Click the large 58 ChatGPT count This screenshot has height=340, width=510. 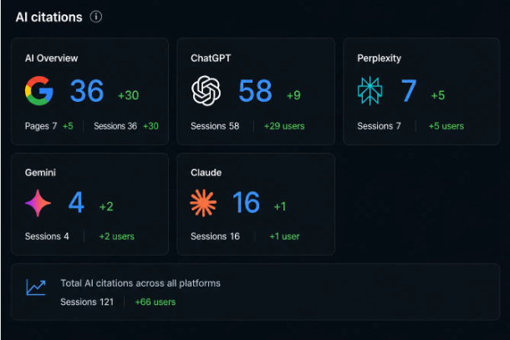[x=255, y=91]
